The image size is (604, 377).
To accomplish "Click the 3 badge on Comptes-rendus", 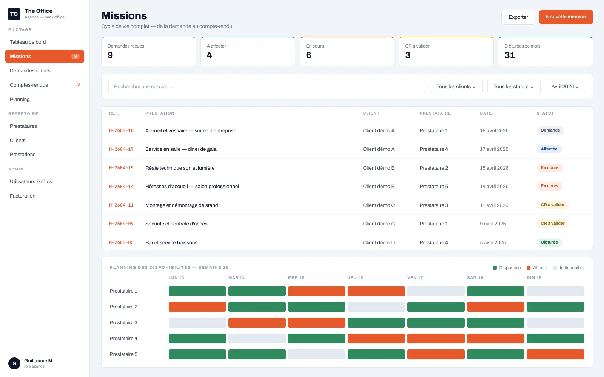I will (x=79, y=84).
